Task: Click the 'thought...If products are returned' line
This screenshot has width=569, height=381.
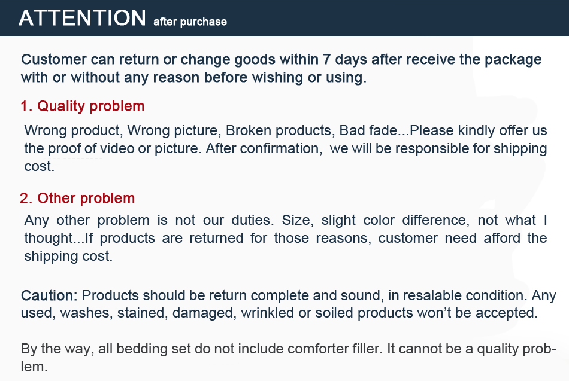Action: 286,238
